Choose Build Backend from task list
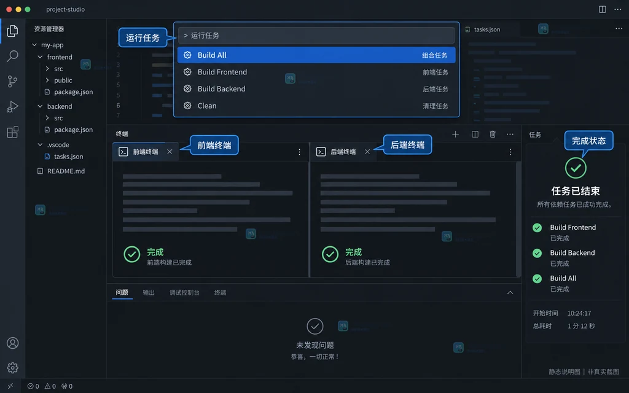Screen dimensions: 629x393 316,88
